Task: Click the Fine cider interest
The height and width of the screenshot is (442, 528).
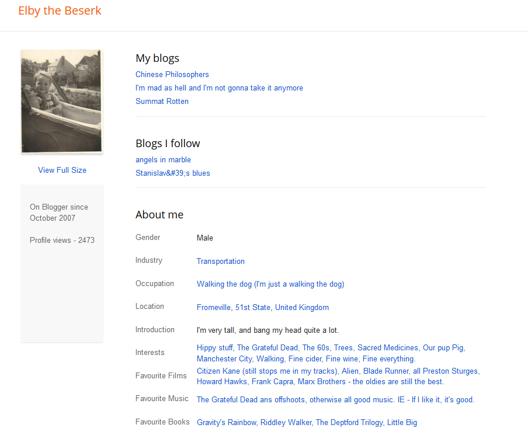Action: click(305, 359)
